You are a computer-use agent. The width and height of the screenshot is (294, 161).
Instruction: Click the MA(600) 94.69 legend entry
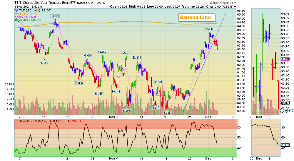tap(26, 14)
